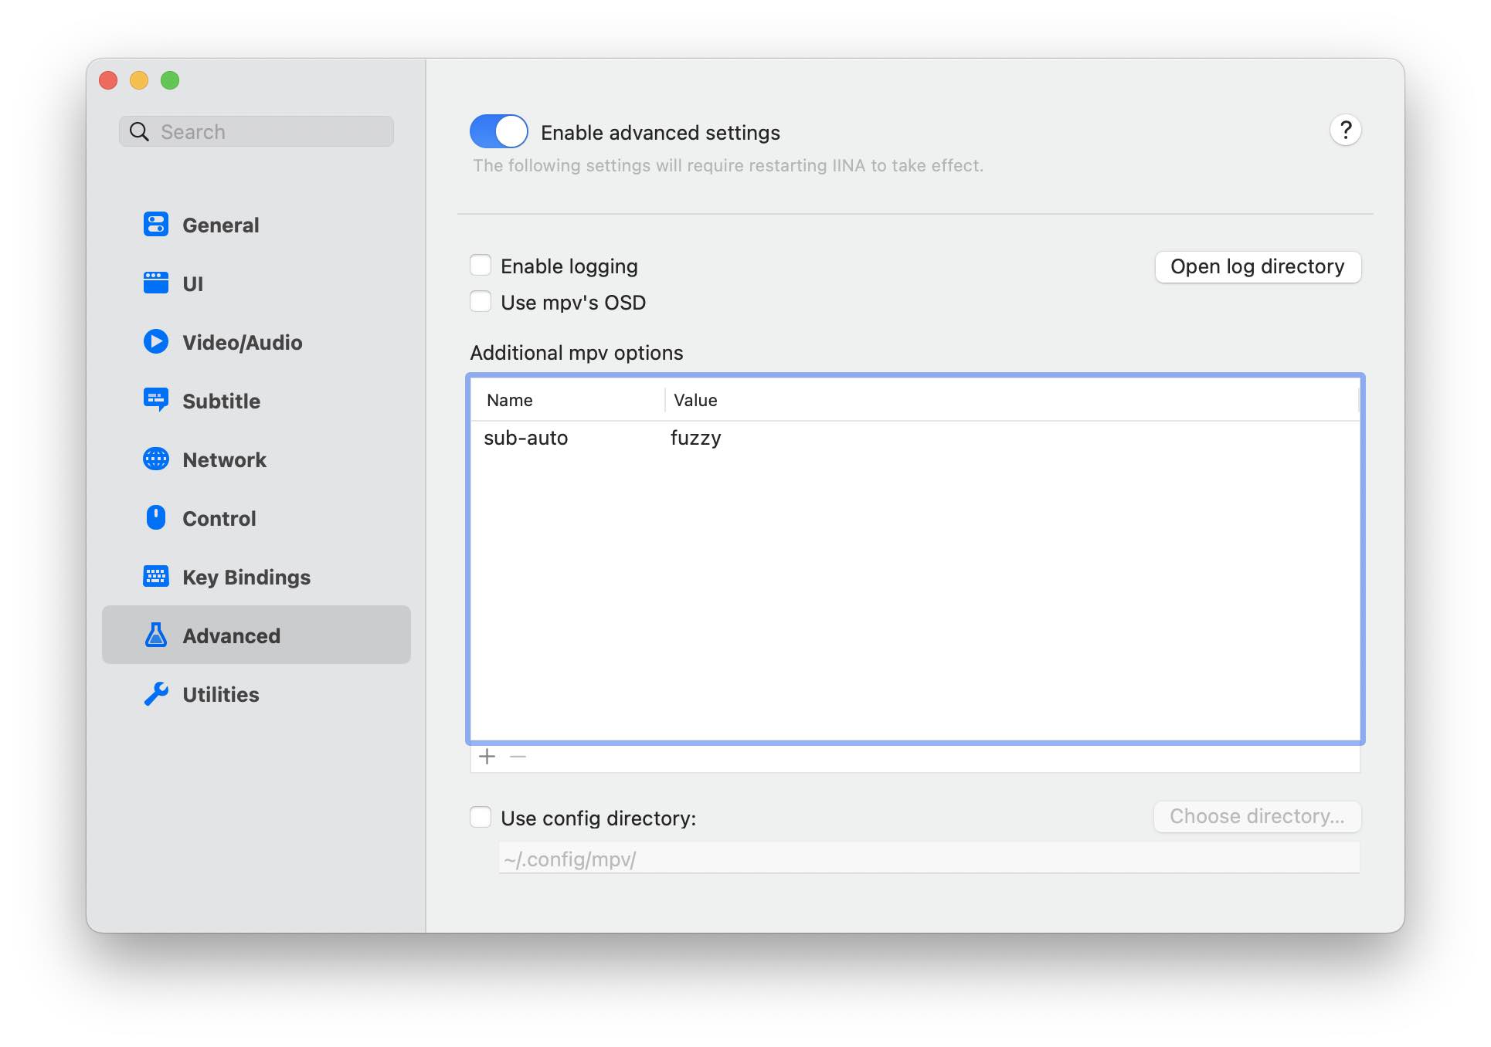Check the Enable logging checkbox
The image size is (1491, 1047).
(481, 265)
